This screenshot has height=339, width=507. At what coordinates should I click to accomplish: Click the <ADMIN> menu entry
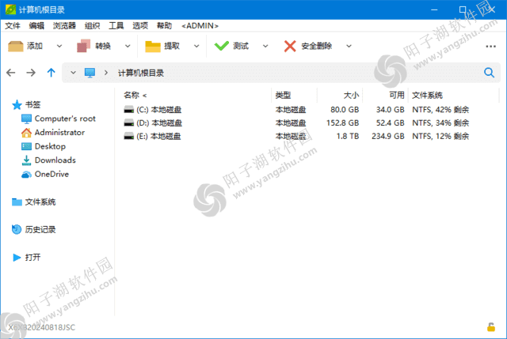pos(200,26)
